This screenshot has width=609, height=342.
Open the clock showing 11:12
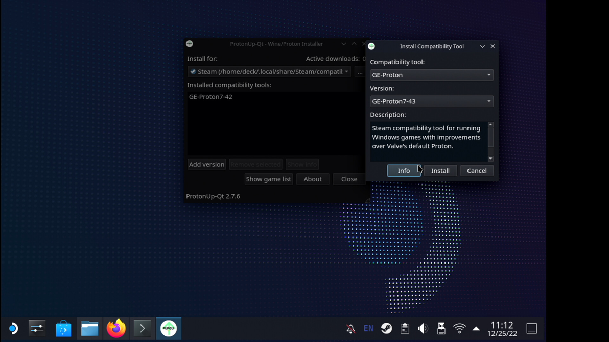pos(502,328)
